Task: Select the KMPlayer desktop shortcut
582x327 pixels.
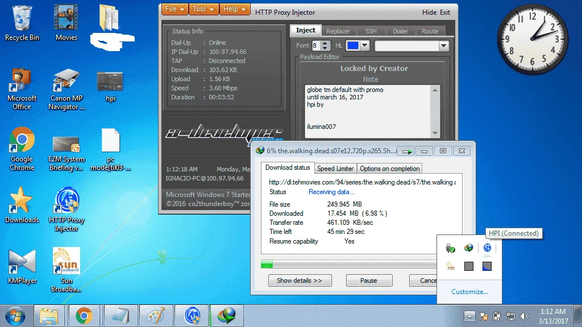Action: 22,267
